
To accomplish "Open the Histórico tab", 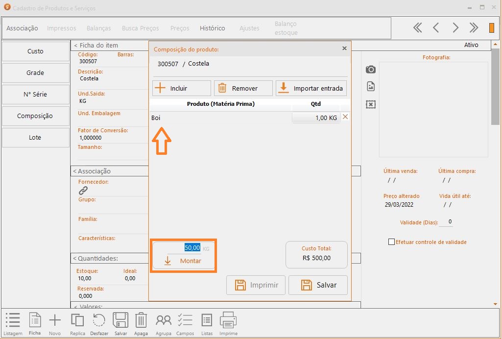I will point(212,28).
